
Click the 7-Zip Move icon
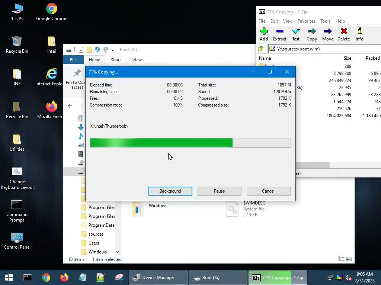click(x=328, y=35)
